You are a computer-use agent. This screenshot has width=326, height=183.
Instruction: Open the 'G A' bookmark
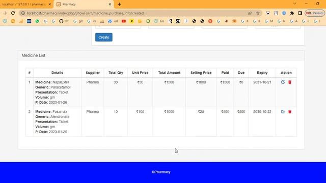pos(293,21)
